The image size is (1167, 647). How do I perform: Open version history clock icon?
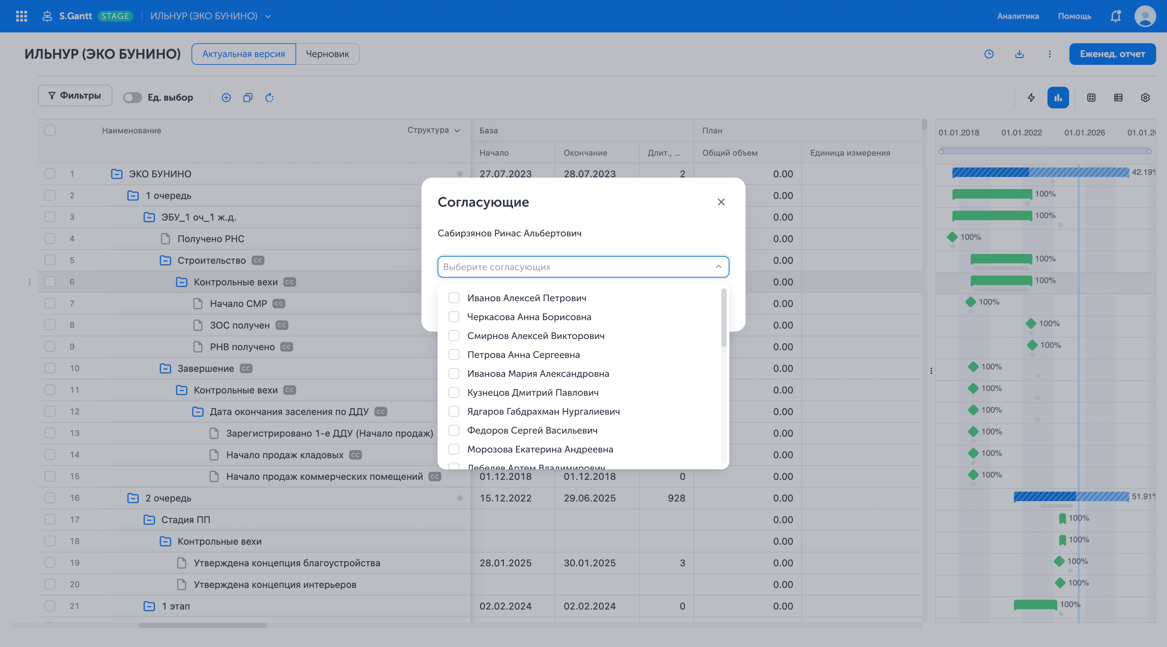coord(989,54)
